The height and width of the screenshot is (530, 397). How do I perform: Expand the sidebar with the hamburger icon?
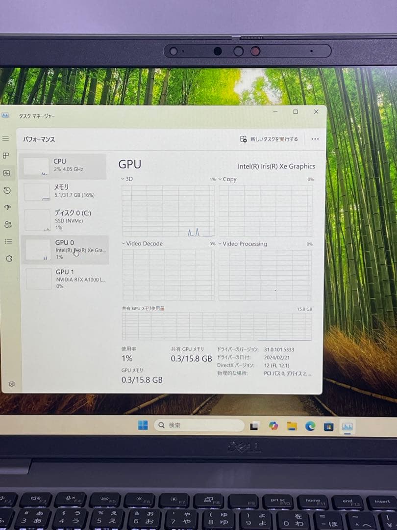6,138
